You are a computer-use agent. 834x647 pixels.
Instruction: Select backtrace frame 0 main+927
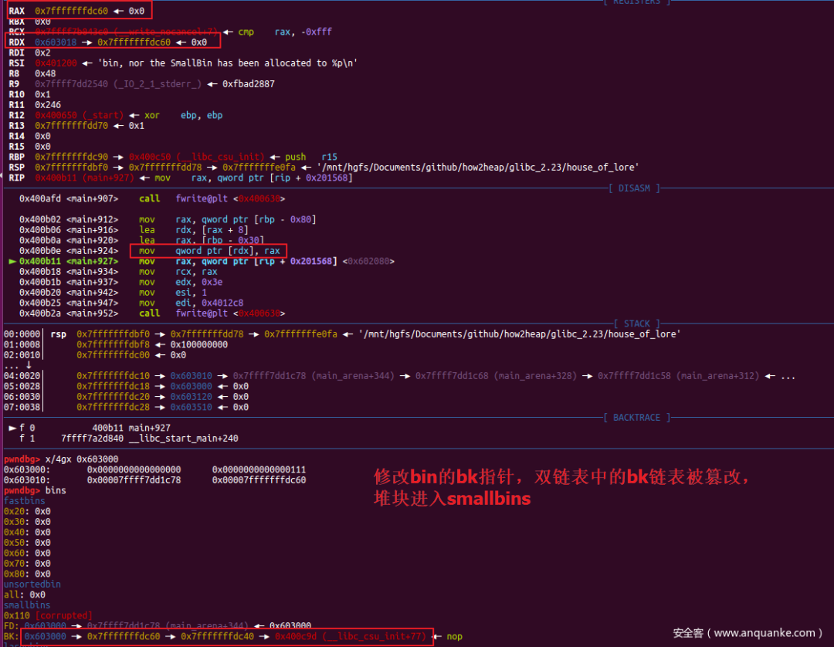(90, 428)
